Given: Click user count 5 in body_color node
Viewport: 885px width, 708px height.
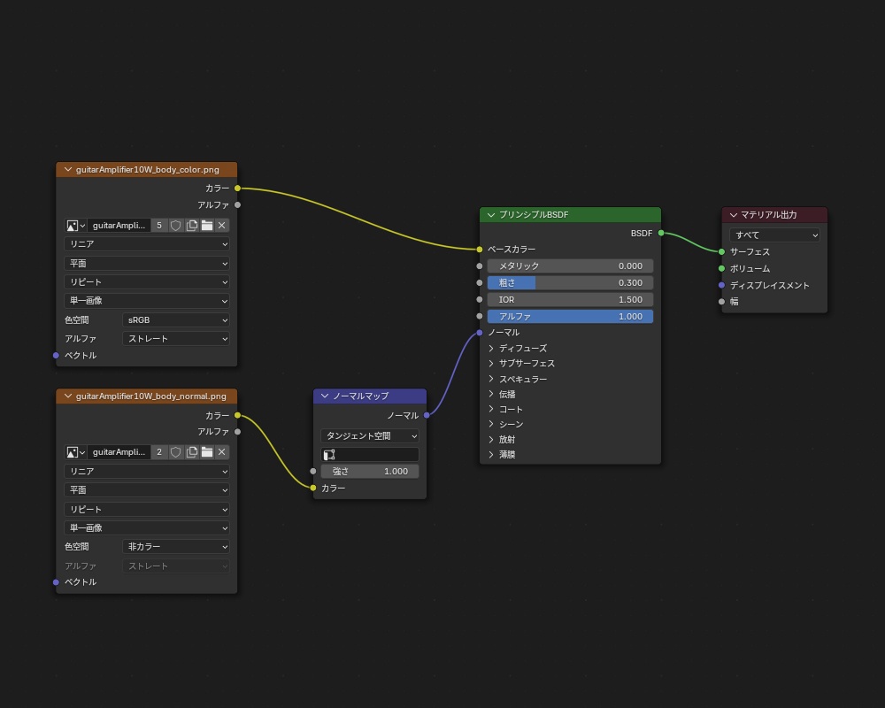Looking at the screenshot, I should coord(159,226).
